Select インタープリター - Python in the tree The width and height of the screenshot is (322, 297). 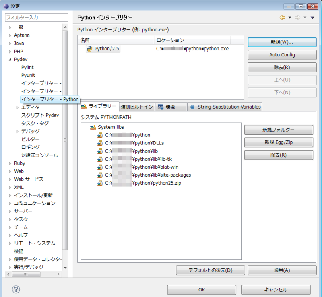50,99
